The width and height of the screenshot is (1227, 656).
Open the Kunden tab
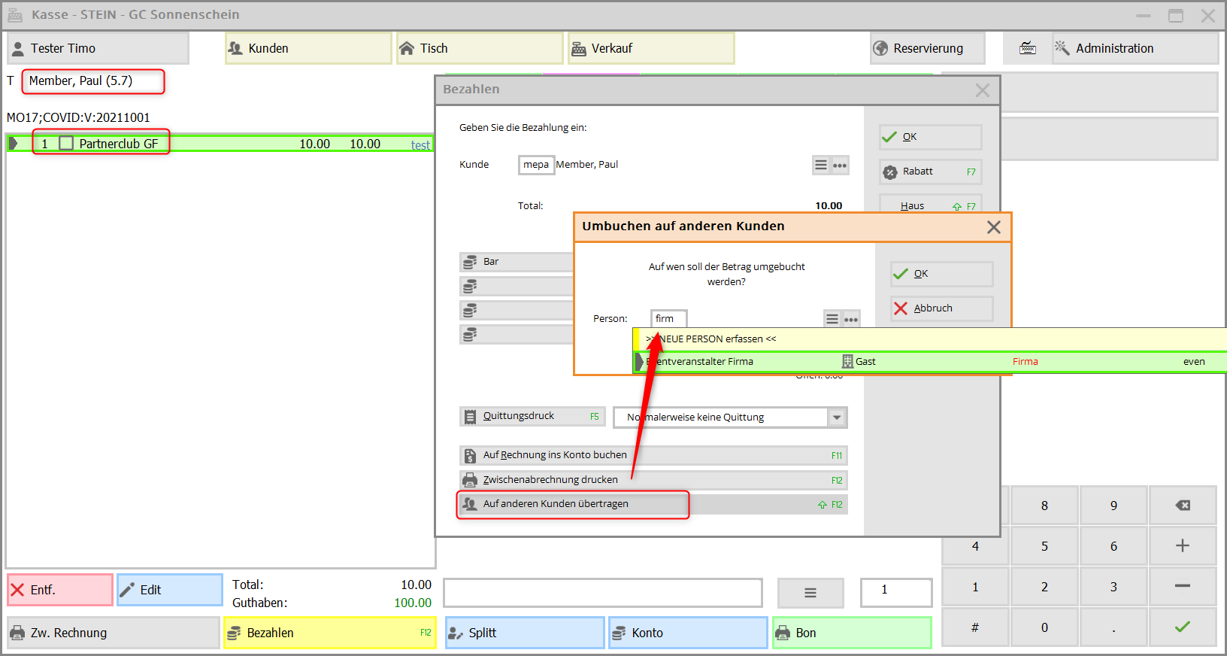[308, 48]
